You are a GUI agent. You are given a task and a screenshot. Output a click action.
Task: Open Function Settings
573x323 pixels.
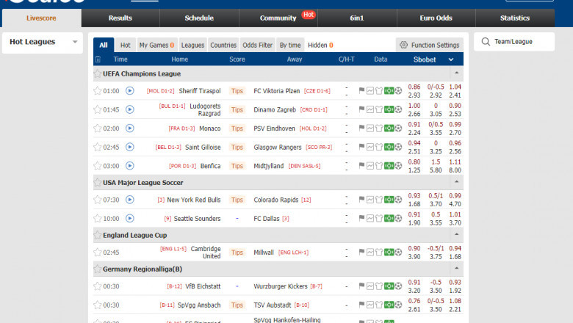click(430, 45)
